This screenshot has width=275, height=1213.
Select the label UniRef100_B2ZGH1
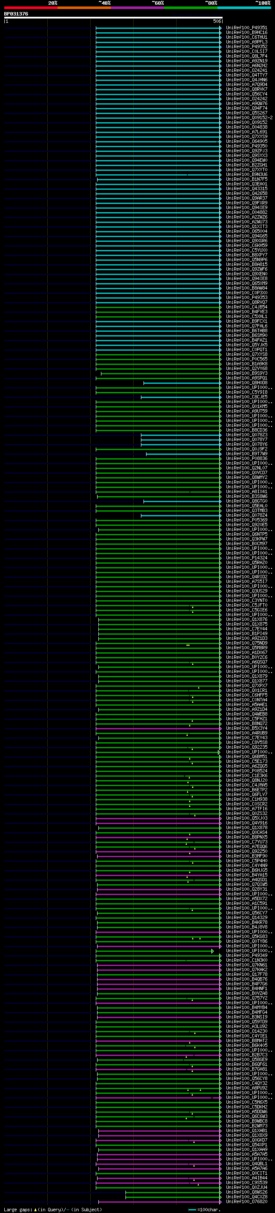pos(246,165)
